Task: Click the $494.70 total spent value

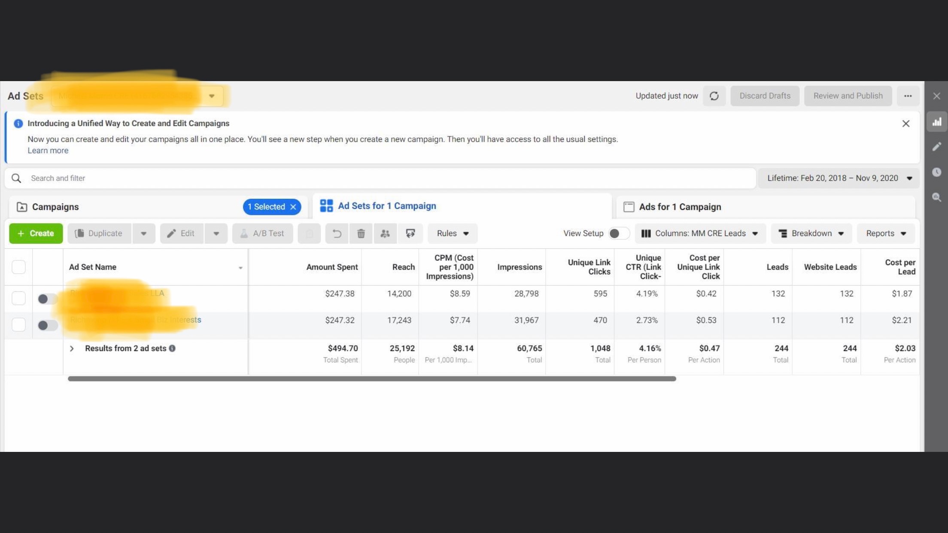Action: click(343, 348)
